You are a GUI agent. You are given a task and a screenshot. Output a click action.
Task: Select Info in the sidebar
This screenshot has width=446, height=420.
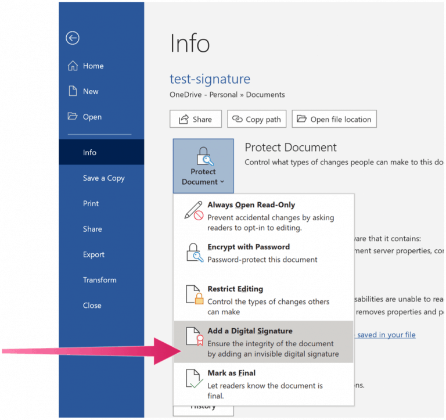pos(101,152)
